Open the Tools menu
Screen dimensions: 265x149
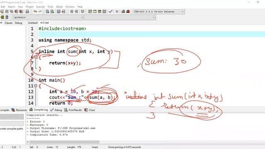click(51, 7)
